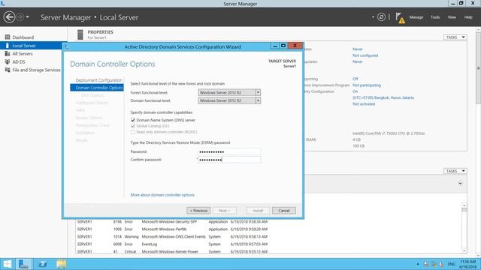Show hidden system tray icons

pos(418,264)
